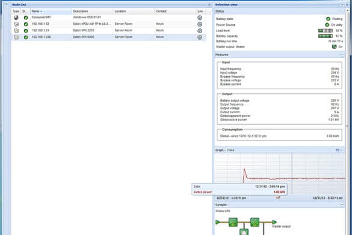The width and height of the screenshot is (352, 235).
Task: Collapse left sidebar panel toggle
Action: click(x=6, y=4)
